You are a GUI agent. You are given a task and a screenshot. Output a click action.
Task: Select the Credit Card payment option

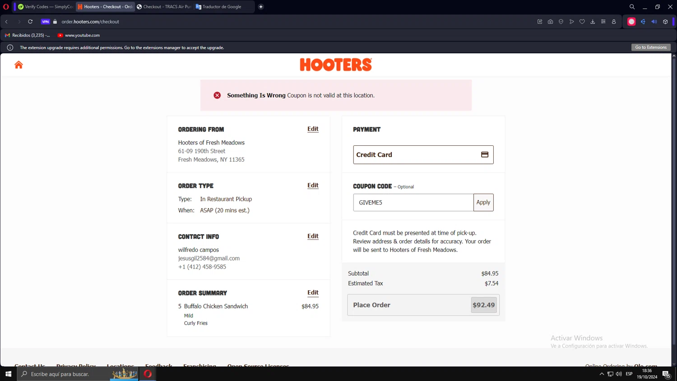point(423,155)
